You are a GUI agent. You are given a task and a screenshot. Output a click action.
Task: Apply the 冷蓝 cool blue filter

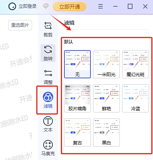(x=136, y=98)
